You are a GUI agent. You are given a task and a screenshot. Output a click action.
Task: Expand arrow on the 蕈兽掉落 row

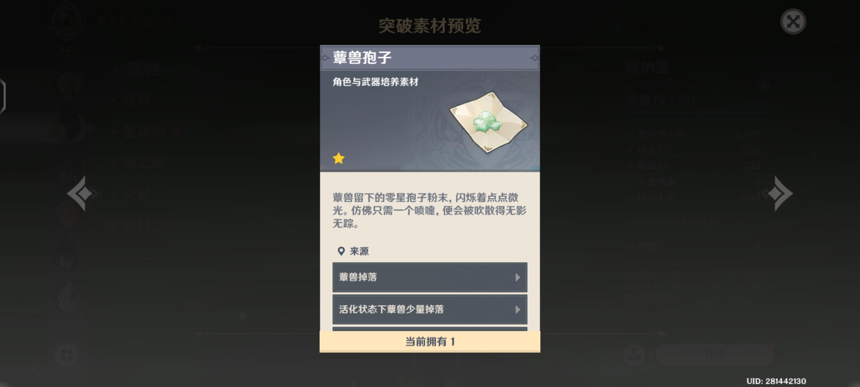[x=518, y=277]
